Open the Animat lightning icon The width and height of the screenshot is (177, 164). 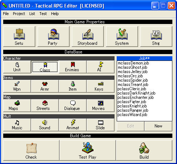coord(73,122)
